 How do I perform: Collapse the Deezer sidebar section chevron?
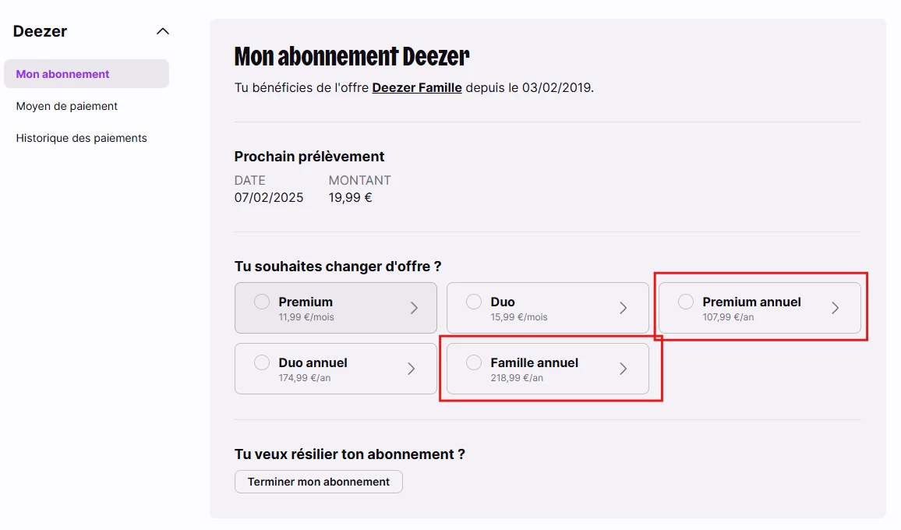click(162, 32)
